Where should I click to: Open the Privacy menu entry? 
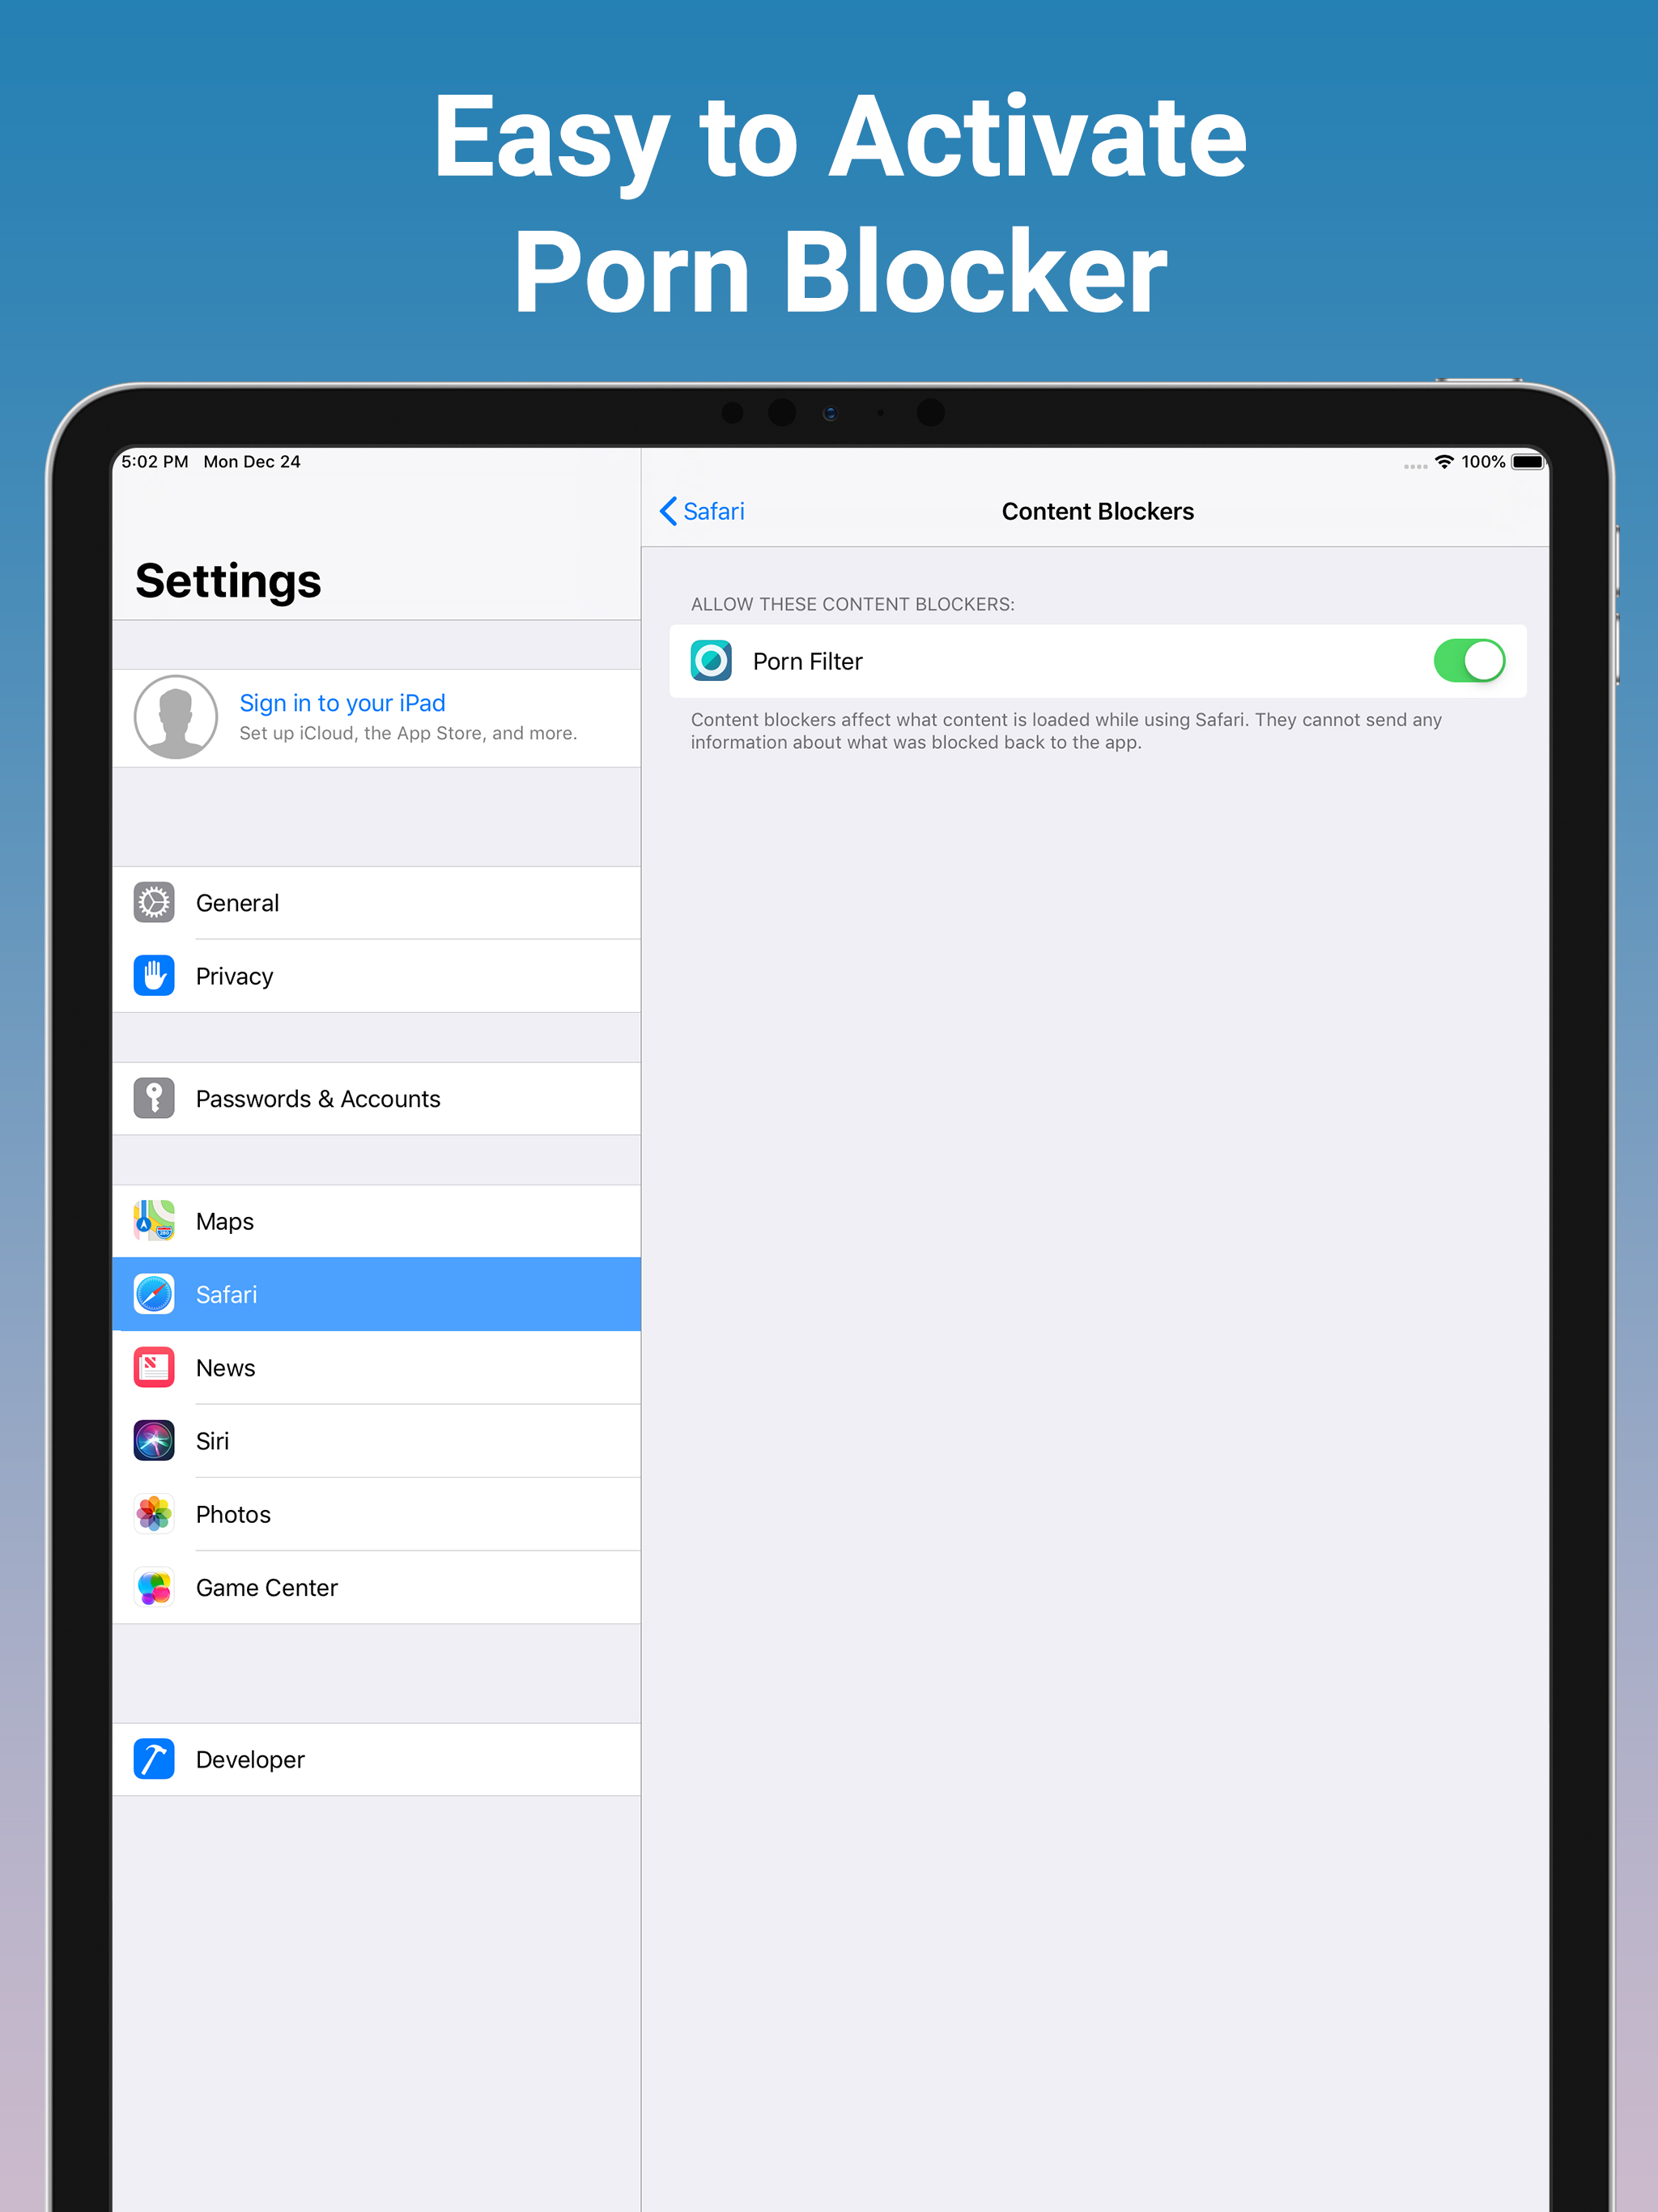click(x=376, y=975)
